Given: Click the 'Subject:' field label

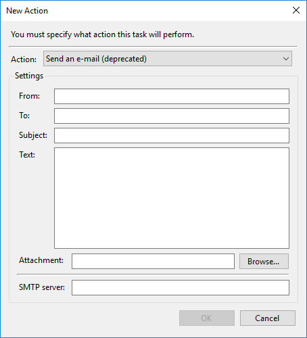Looking at the screenshot, I should [33, 135].
